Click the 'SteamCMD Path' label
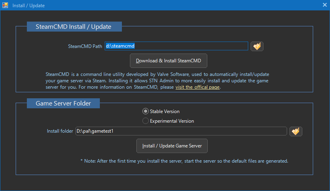Screen dimensions: 330x191 pos(85,46)
